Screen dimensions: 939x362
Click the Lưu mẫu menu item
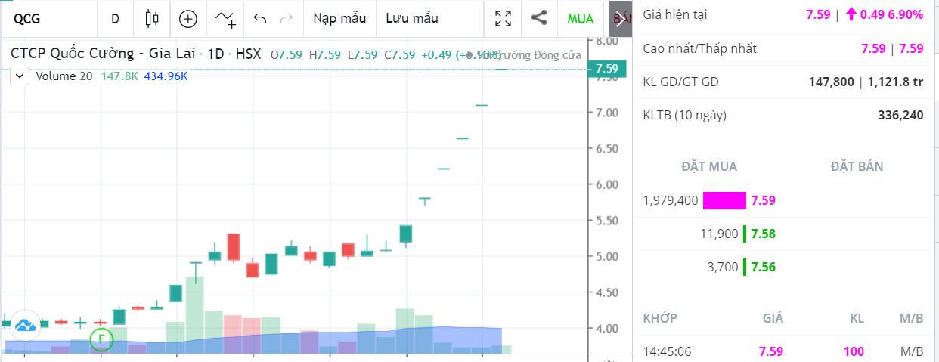pyautogui.click(x=411, y=19)
